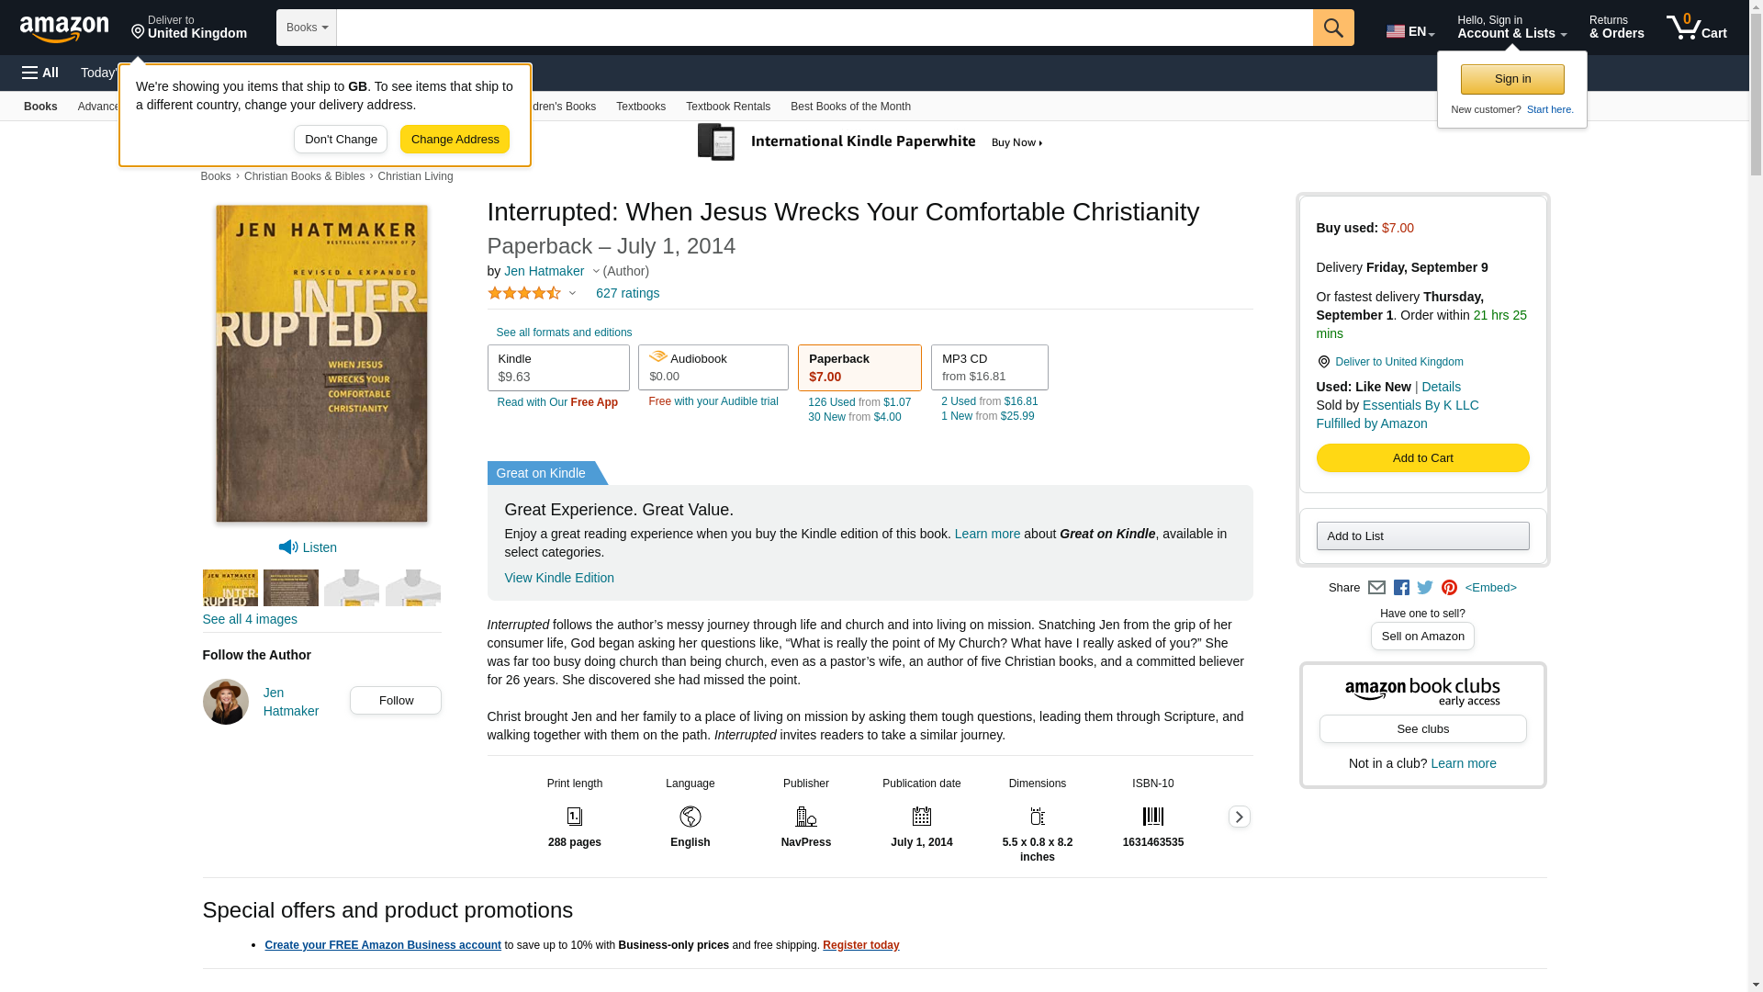Open Textbook Rentals tab
Screen dimensions: 1763x992
[727, 107]
